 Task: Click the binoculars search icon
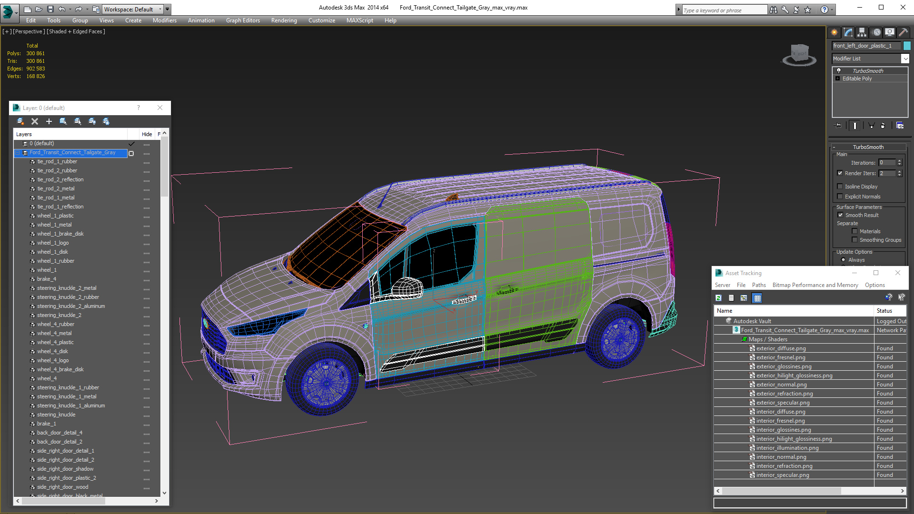[x=773, y=10]
